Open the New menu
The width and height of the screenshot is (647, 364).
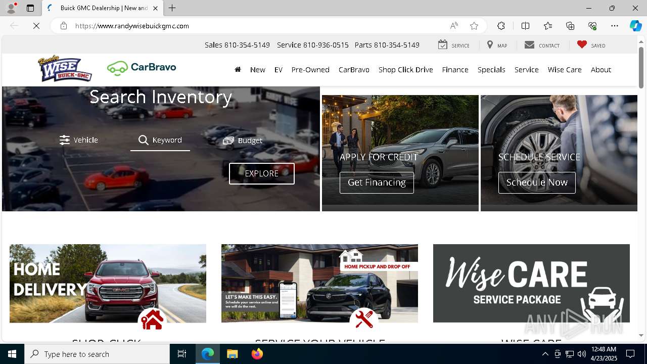(258, 70)
